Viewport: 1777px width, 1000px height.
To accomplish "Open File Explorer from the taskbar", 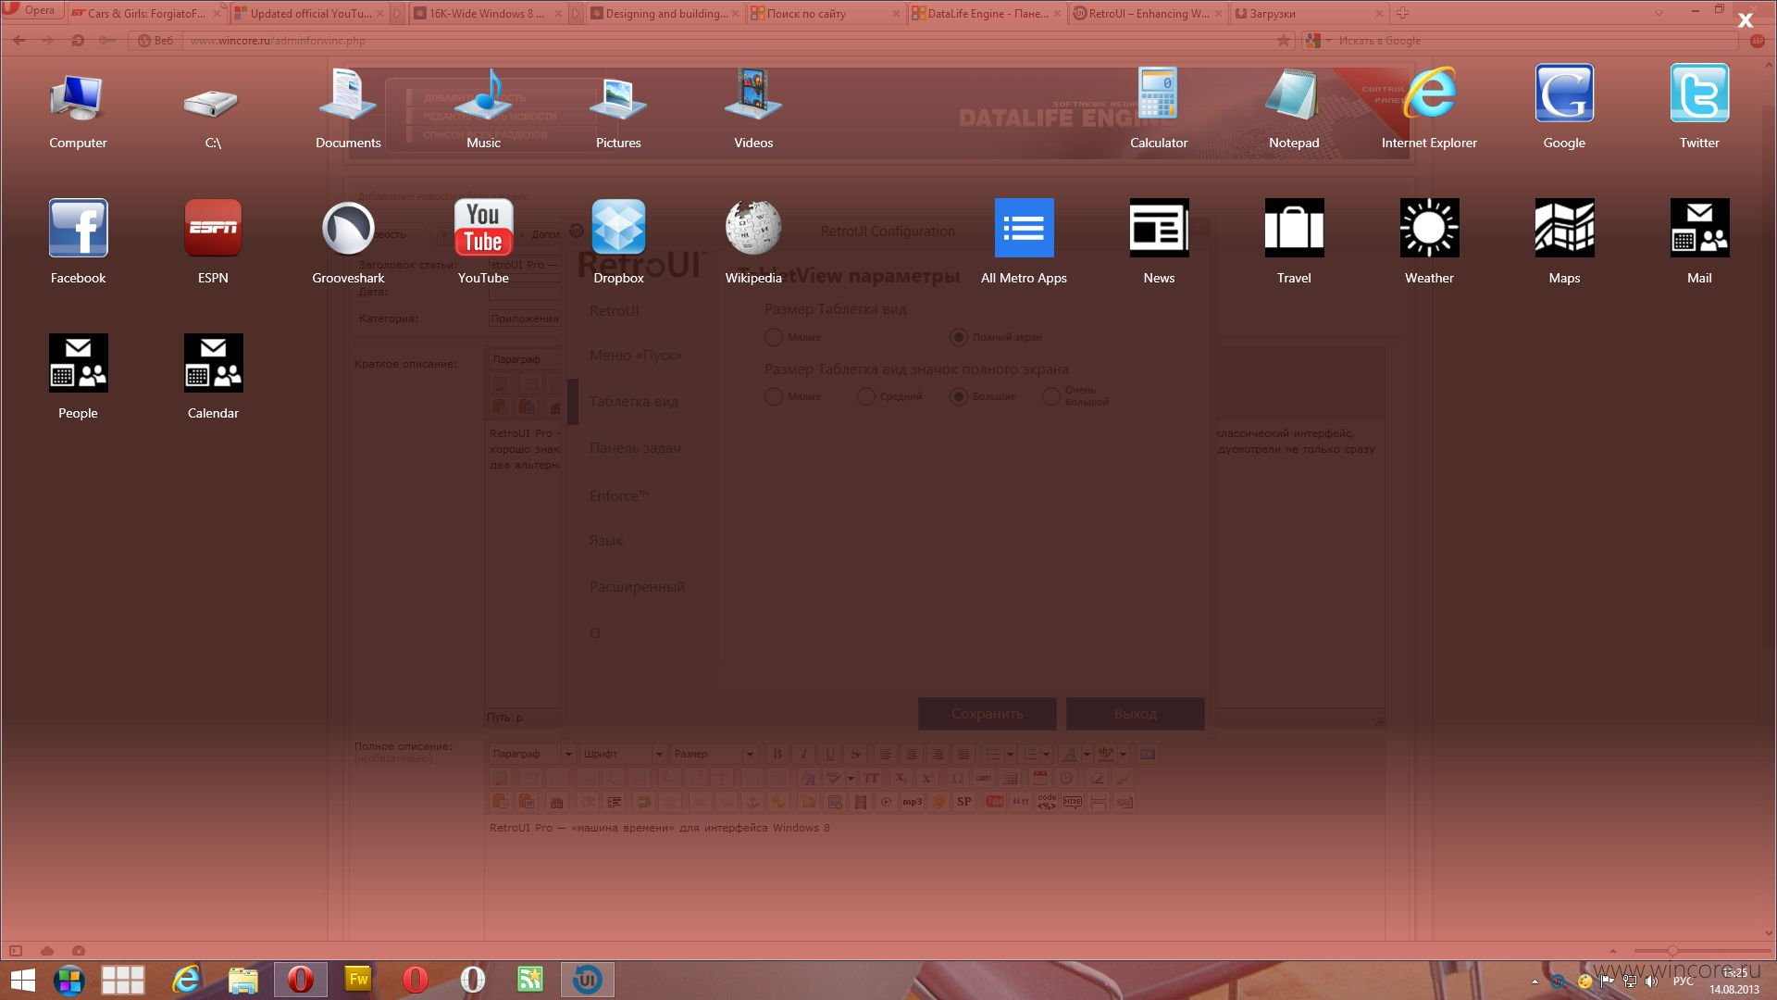I will click(243, 980).
